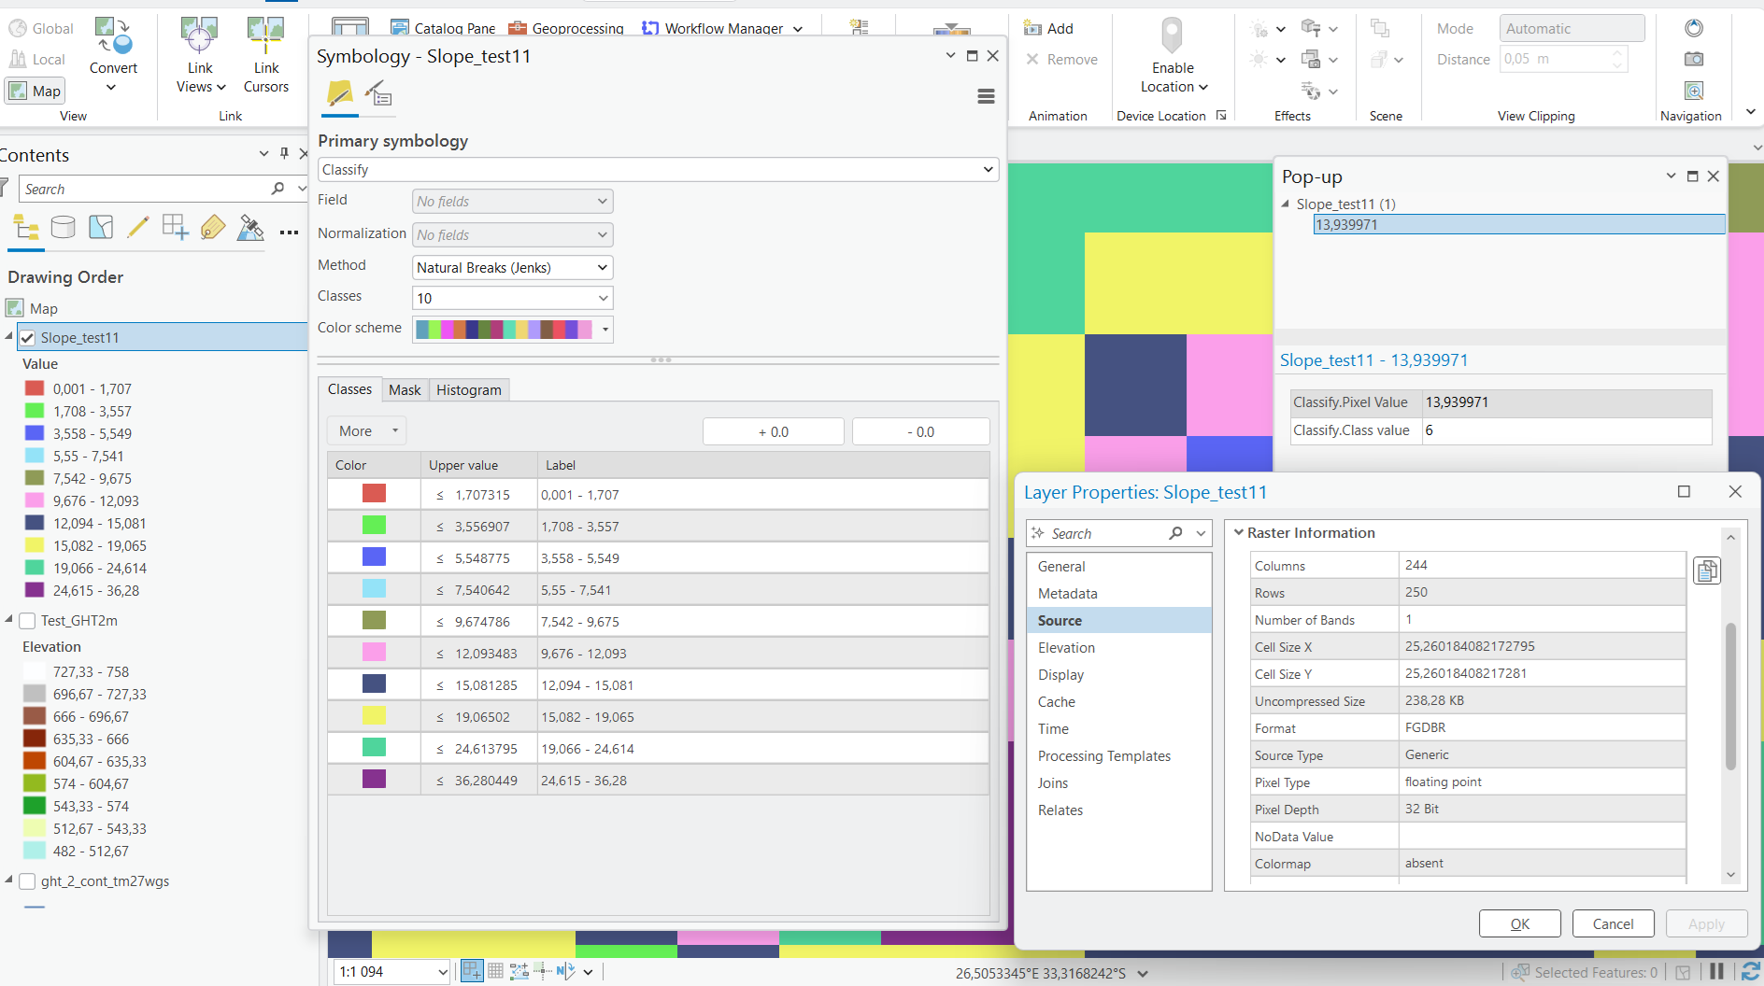The image size is (1764, 986).
Task: Click the Link Cursors tool
Action: click(x=266, y=58)
